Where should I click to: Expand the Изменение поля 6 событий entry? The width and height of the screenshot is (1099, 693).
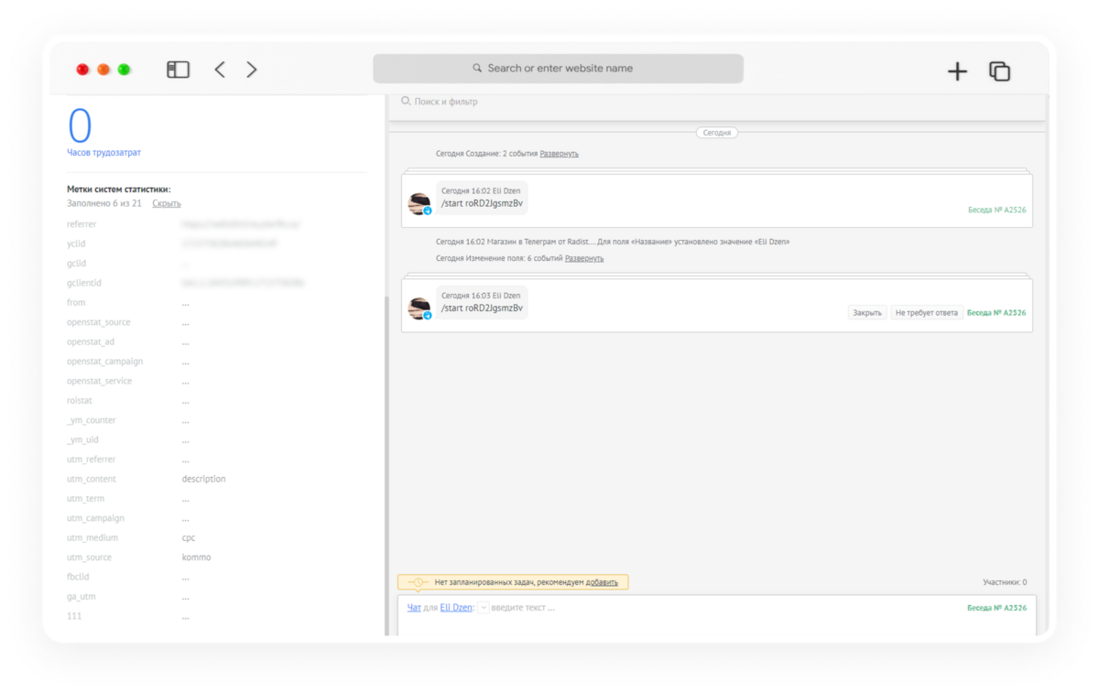click(584, 258)
